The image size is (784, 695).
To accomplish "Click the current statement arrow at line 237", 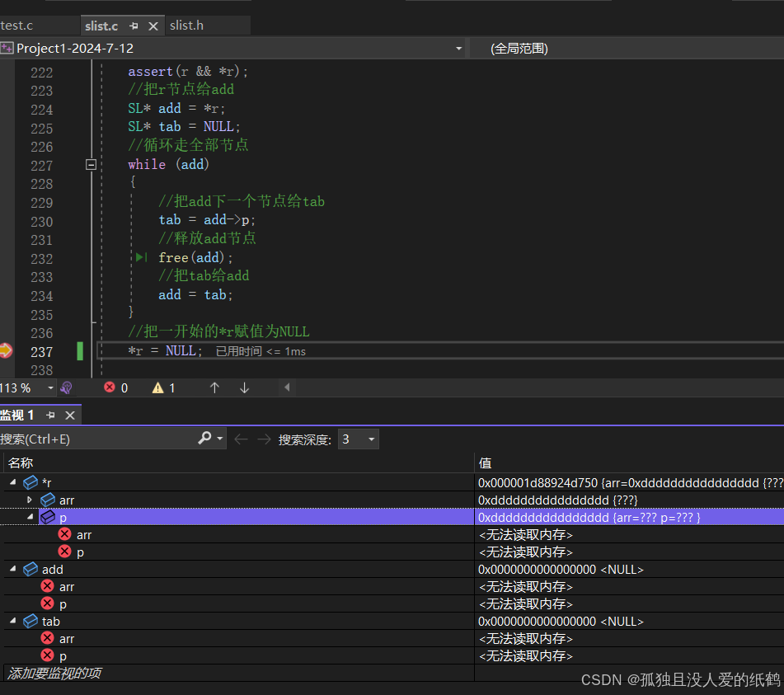I will coord(6,350).
